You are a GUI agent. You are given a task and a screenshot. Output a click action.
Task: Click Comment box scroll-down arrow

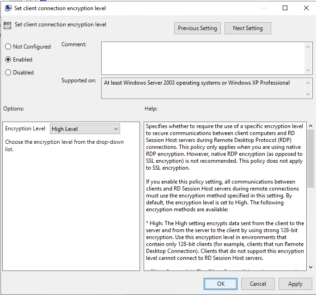(x=308, y=70)
